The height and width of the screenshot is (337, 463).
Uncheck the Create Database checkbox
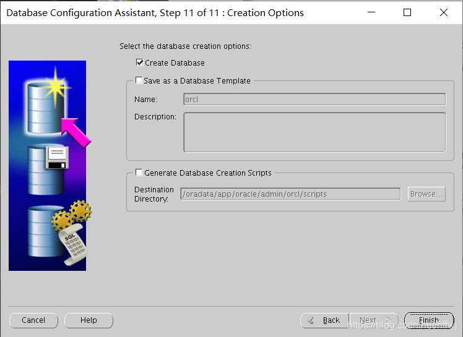(140, 62)
